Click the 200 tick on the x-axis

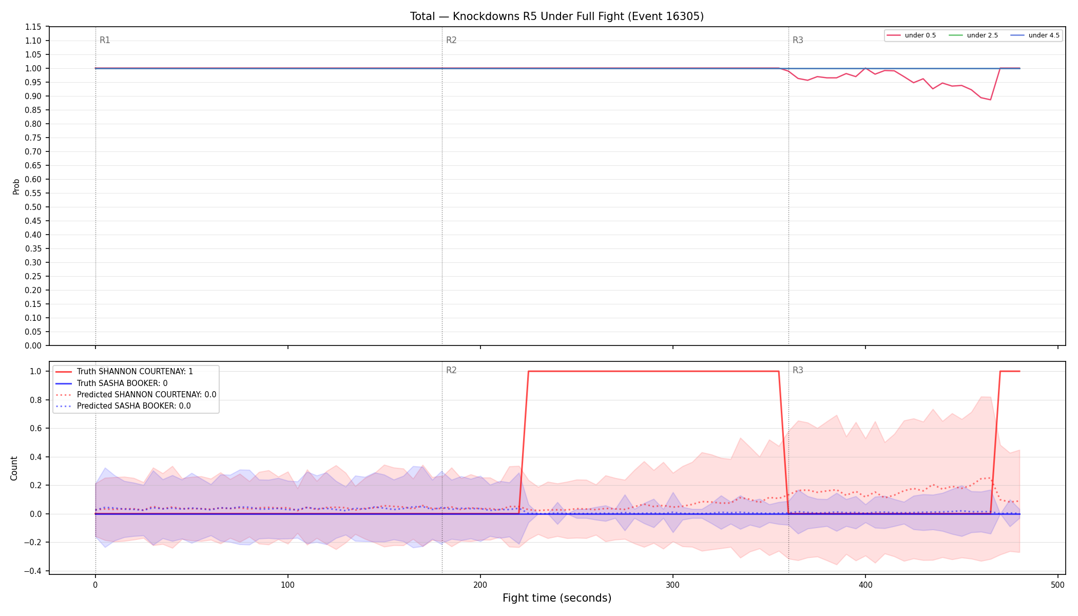point(480,585)
